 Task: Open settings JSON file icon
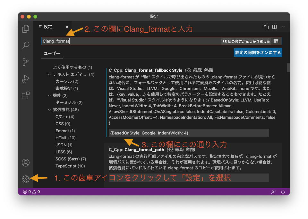tap(266, 27)
